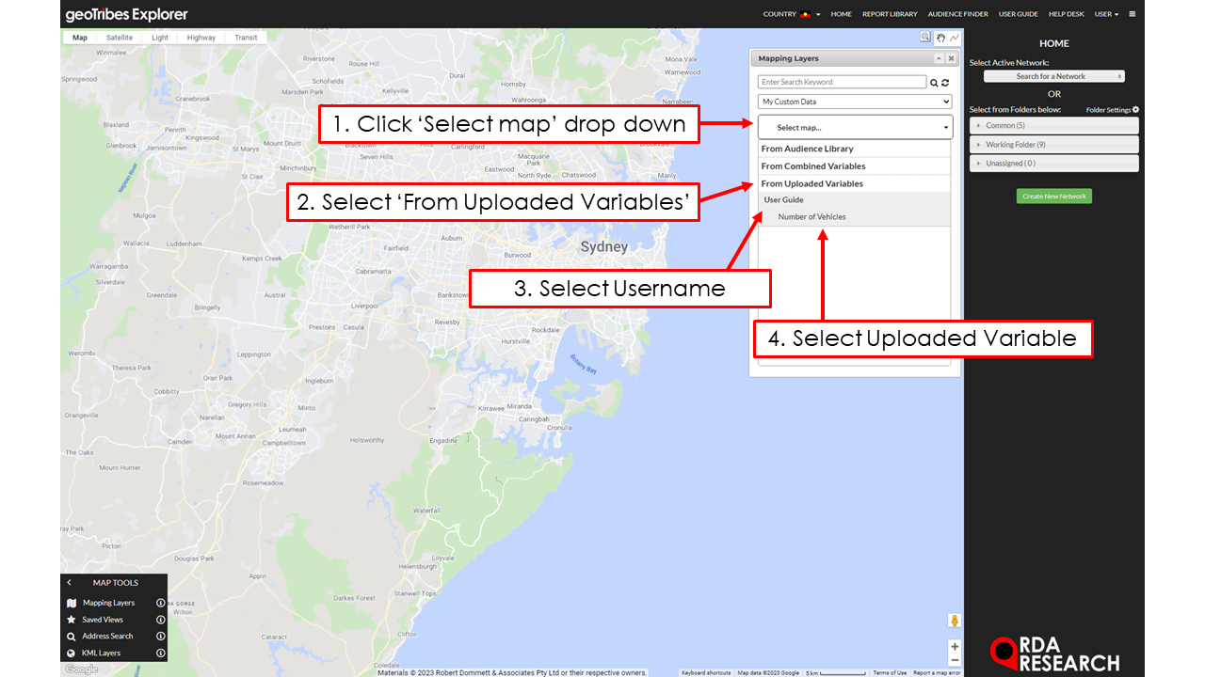Screen dimensions: 1205x677
Task: Open the My Custom Data dropdown
Action: (855, 102)
